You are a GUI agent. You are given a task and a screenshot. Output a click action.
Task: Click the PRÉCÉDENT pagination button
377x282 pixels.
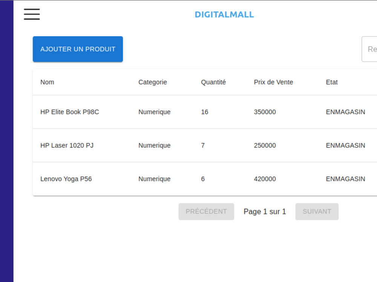(206, 211)
